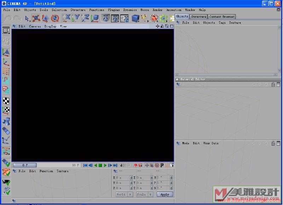
Task: Open the Scale mode dropdown
Action: click(x=144, y=194)
